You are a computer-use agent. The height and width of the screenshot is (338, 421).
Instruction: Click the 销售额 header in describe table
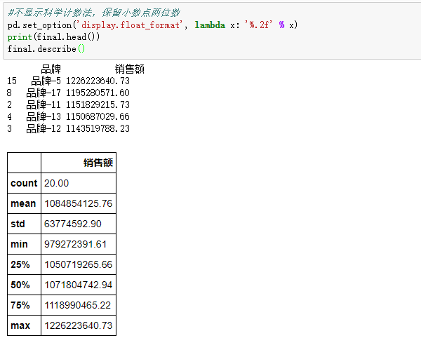[x=98, y=163]
